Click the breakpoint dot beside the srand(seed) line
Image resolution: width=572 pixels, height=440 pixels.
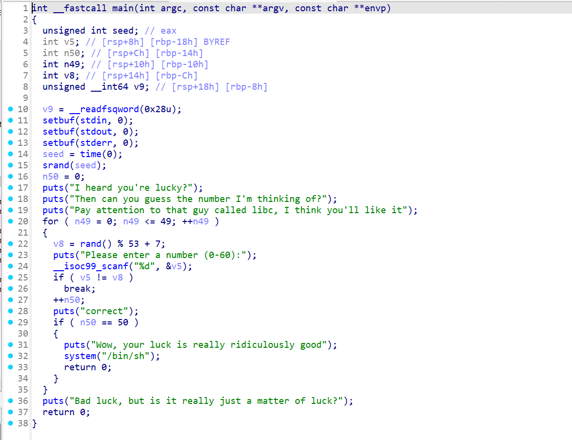[11, 165]
